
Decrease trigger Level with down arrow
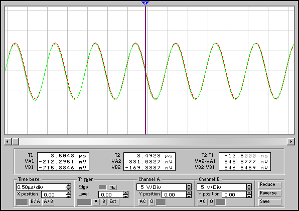coord(125,196)
